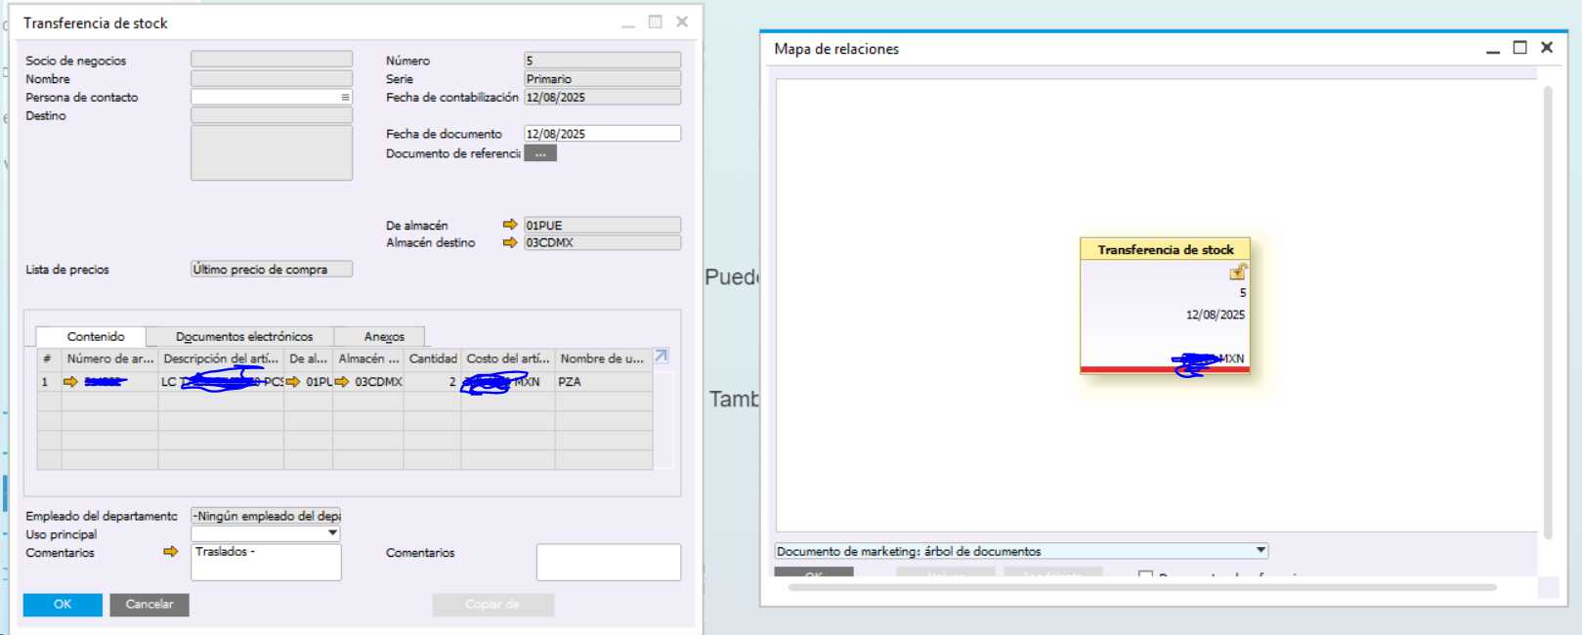Click the blue OK button
Viewport: 1582px width, 635px height.
tap(63, 605)
